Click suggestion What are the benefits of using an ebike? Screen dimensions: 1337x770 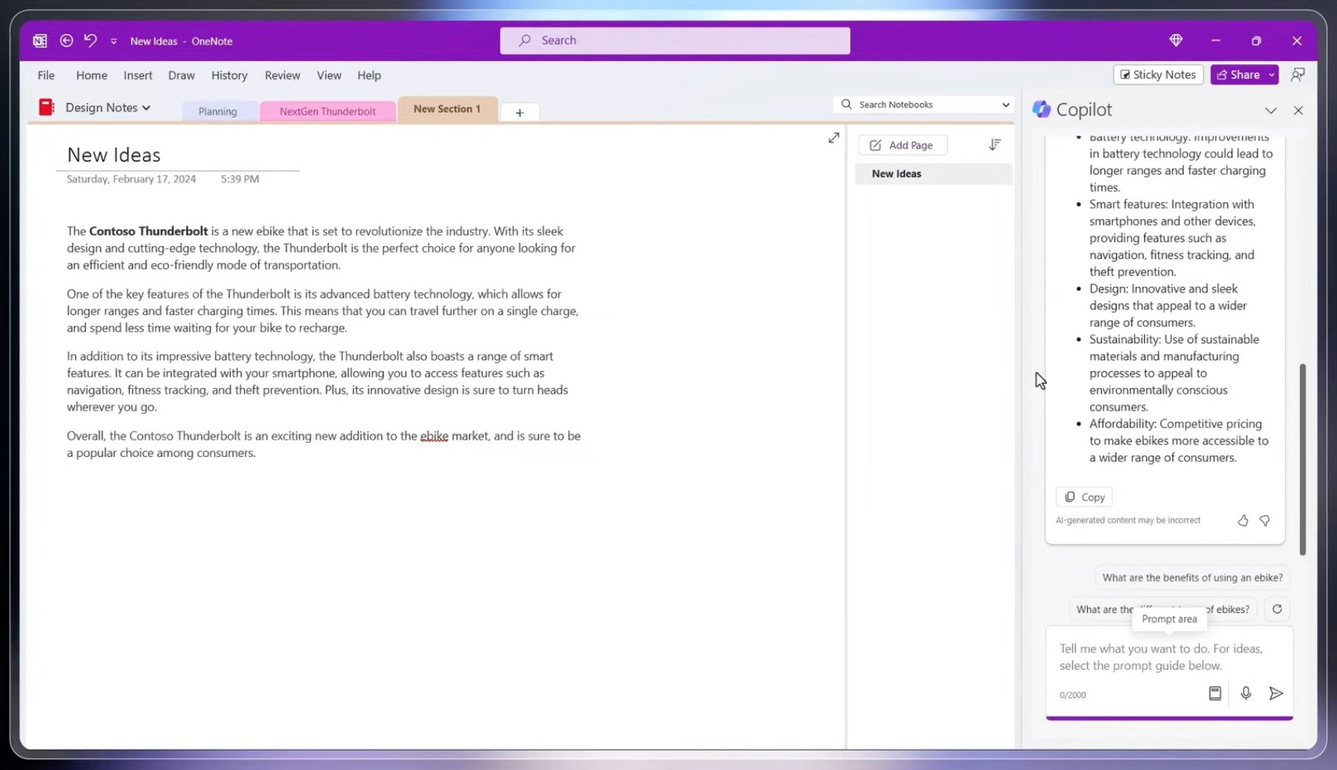(x=1192, y=577)
